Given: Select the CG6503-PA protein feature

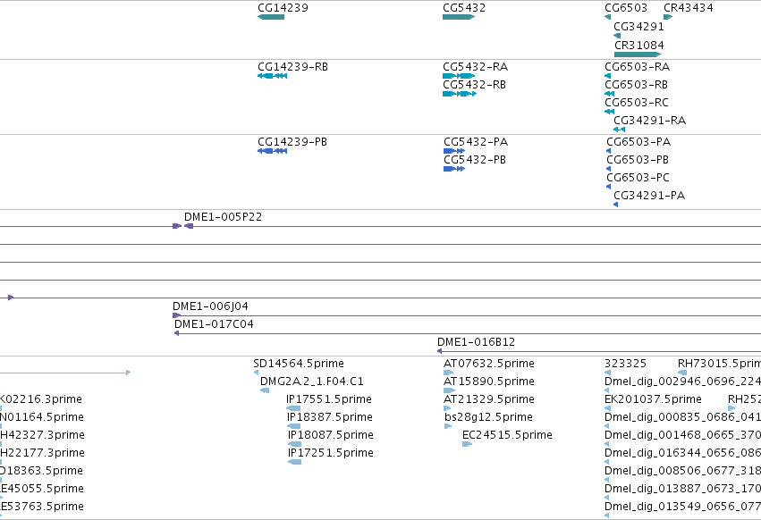Looking at the screenshot, I should click(609, 151).
